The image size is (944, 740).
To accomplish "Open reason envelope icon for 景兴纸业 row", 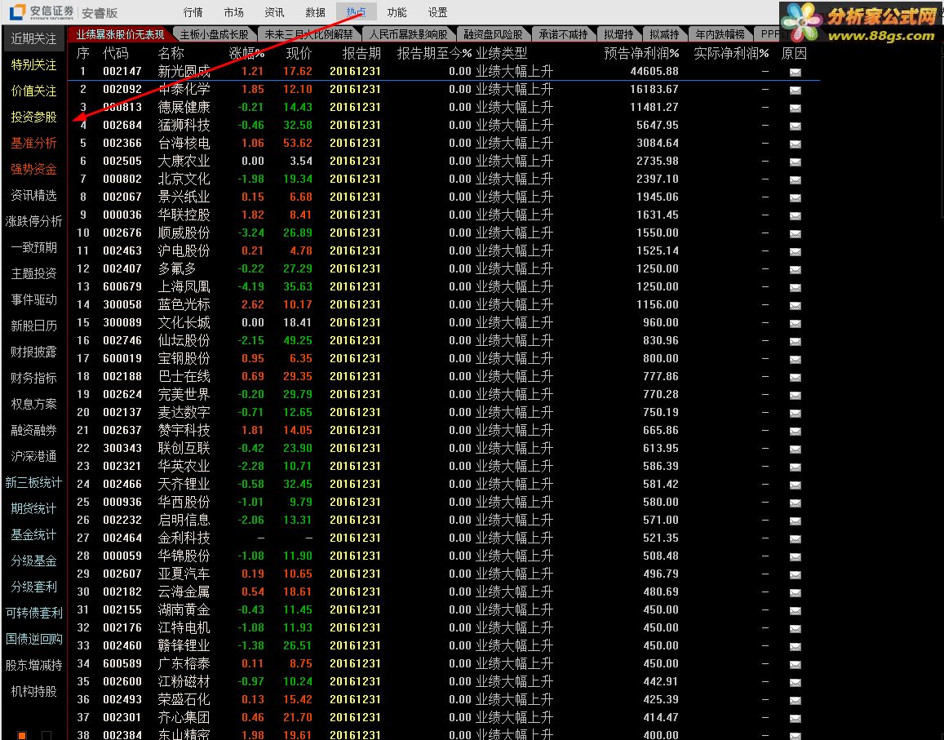I will 796,198.
